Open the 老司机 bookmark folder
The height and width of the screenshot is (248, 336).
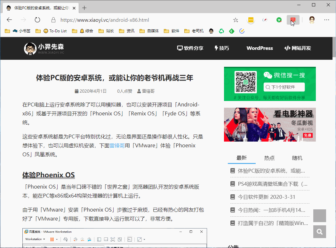pos(194,31)
